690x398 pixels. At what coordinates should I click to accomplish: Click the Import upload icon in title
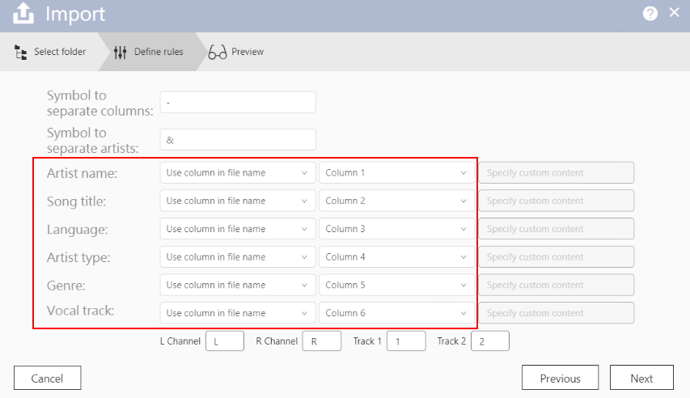[x=23, y=14]
